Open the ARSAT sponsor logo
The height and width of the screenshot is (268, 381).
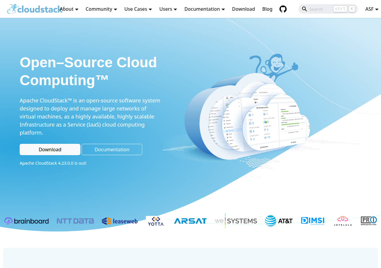coord(190,221)
